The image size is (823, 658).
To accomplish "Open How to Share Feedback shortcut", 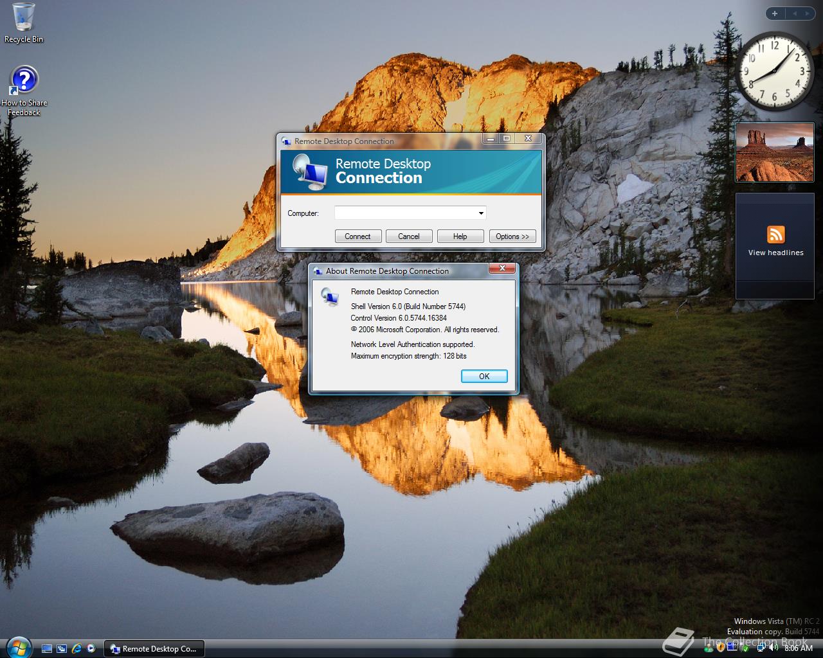I will 24,91.
